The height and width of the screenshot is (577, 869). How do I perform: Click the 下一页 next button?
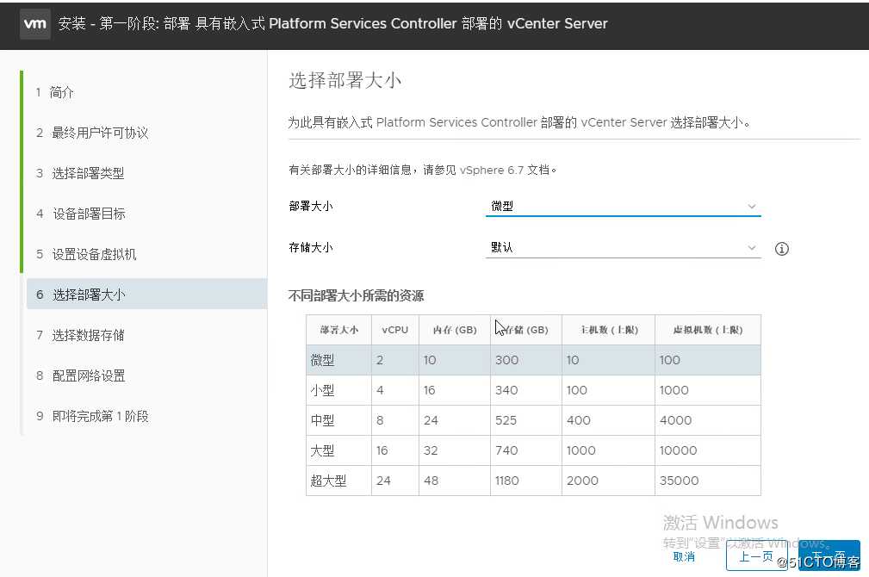[829, 556]
